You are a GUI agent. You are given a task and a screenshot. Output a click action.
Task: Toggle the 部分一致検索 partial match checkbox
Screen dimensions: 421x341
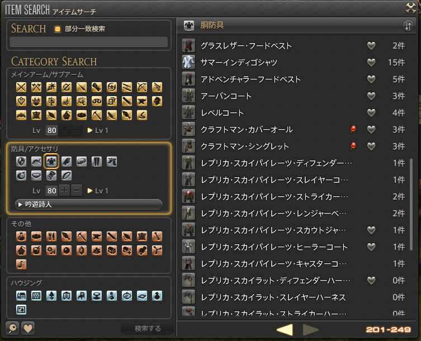tap(57, 29)
